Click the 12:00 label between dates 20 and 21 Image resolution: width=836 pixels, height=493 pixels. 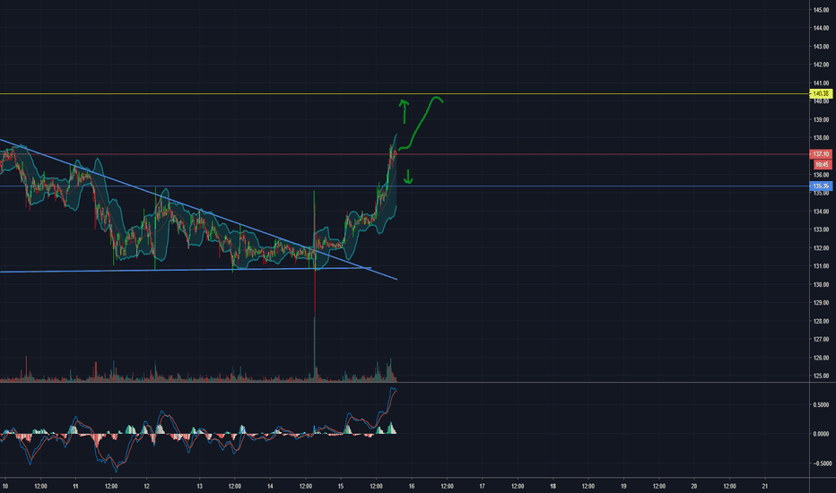tap(729, 486)
